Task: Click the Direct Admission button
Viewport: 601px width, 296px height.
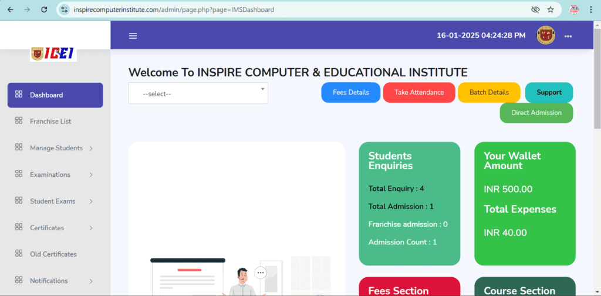Action: 536,113
